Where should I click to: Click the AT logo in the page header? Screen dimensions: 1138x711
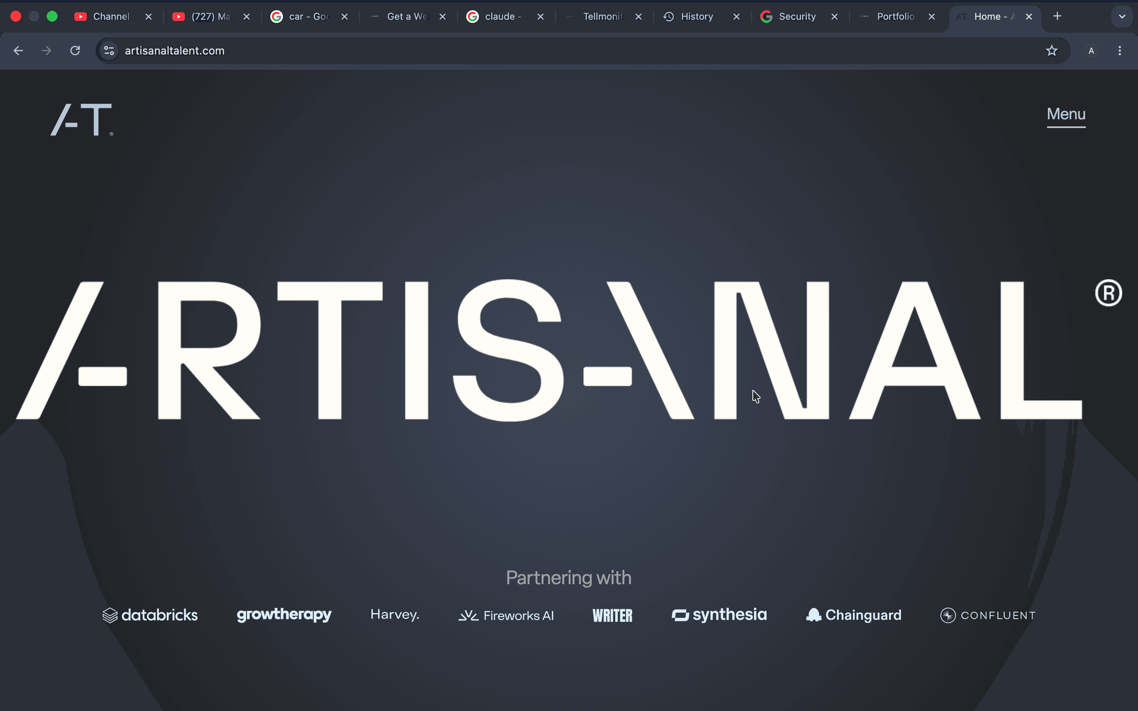(x=82, y=119)
